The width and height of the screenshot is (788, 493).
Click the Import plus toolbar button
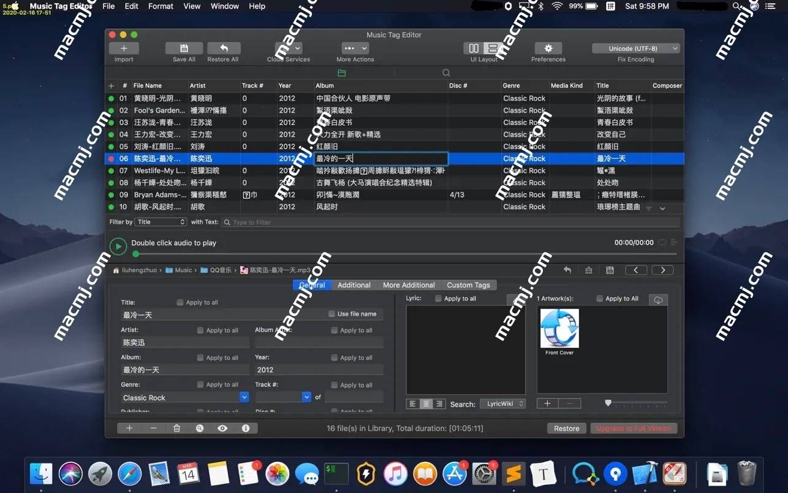click(124, 48)
